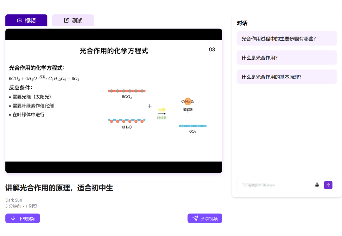Select suggestion 什么是光合作用?
This screenshot has width=342, height=236.
(287, 57)
